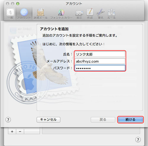Click the help icon in the bottom-right corner

tap(138, 140)
